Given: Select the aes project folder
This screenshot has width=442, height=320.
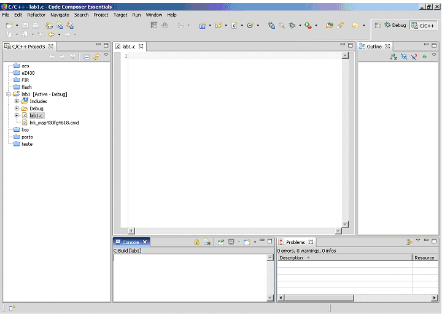Looking at the screenshot, I should coord(25,66).
